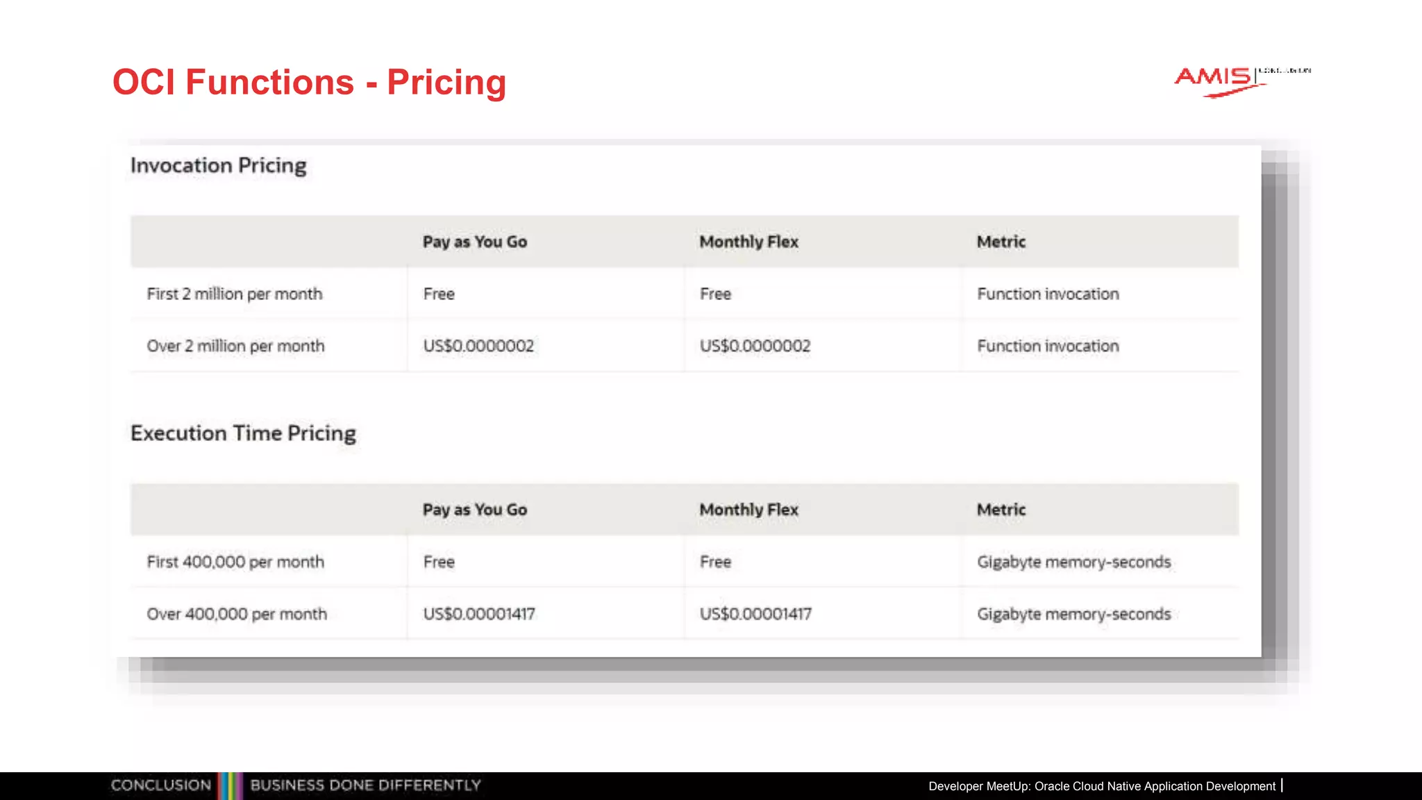Click Monthly Flex 'US$0.00001417' price
This screenshot has height=800, width=1422.
(755, 614)
